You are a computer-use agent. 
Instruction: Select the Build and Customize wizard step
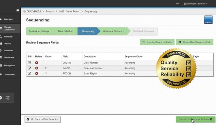coord(144,31)
